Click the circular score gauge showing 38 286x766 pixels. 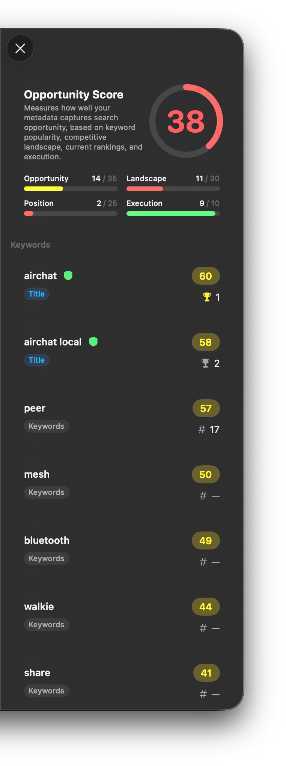coord(186,121)
